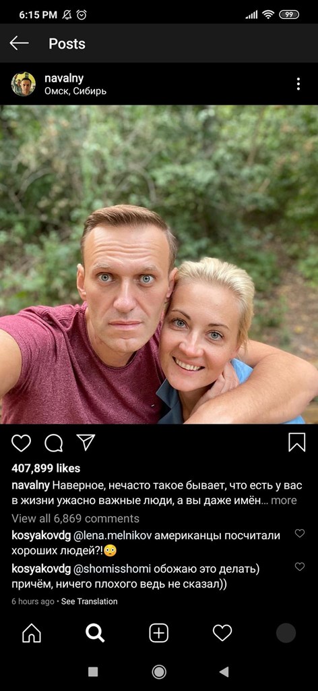Image resolution: width=318 pixels, height=691 pixels.
Task: Like the first kosyakovdg comment
Action: point(300,533)
